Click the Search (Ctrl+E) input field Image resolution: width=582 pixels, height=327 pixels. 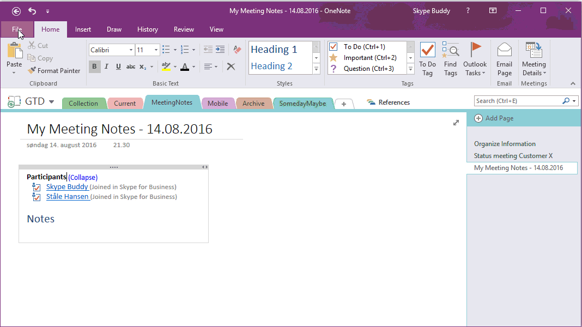pyautogui.click(x=517, y=101)
